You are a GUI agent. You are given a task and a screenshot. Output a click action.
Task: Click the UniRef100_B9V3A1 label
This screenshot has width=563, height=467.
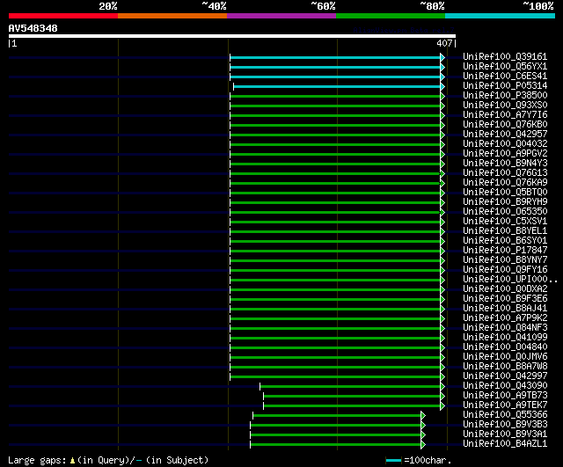tap(505, 434)
